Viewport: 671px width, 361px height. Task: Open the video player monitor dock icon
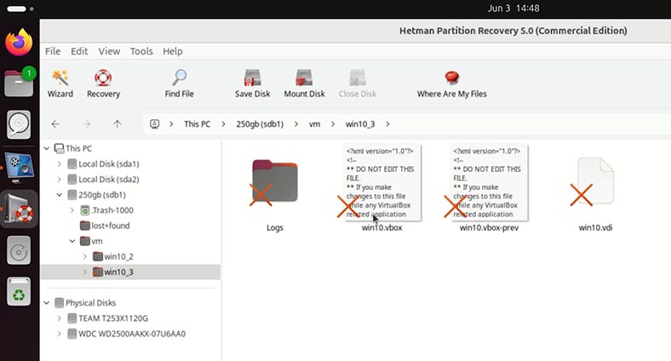[x=19, y=167]
